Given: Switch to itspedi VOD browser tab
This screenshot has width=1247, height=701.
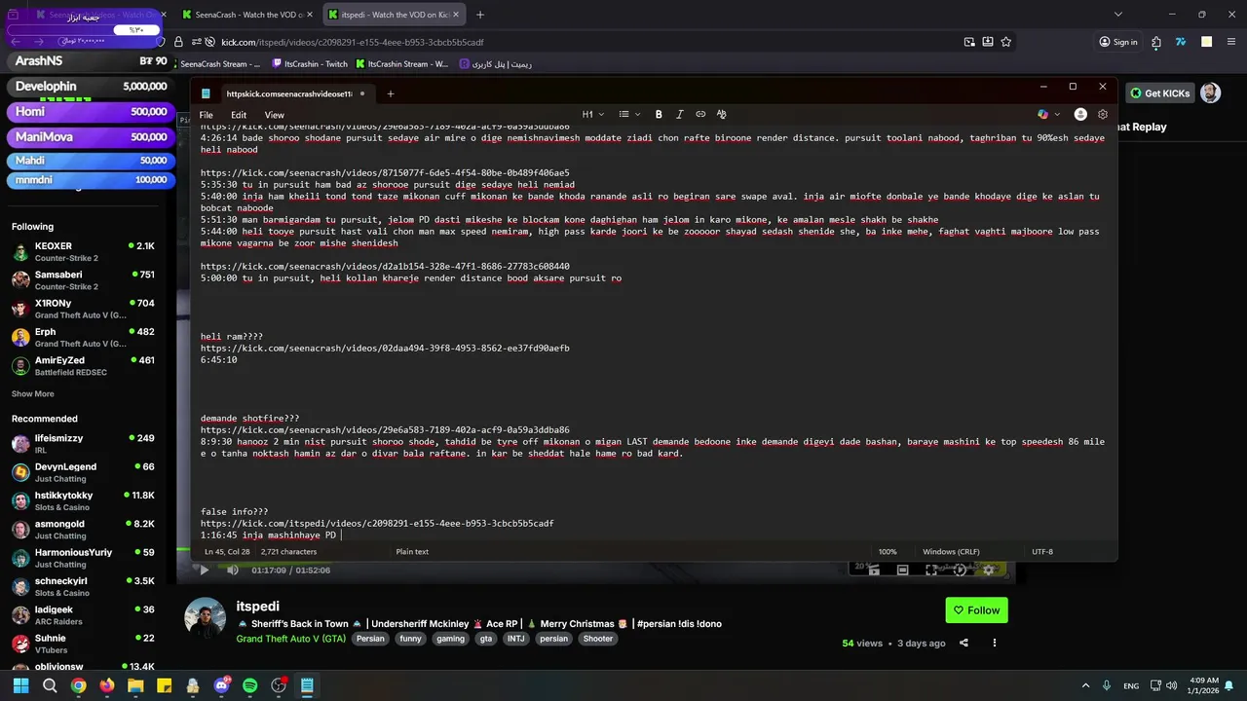Looking at the screenshot, I should [394, 15].
